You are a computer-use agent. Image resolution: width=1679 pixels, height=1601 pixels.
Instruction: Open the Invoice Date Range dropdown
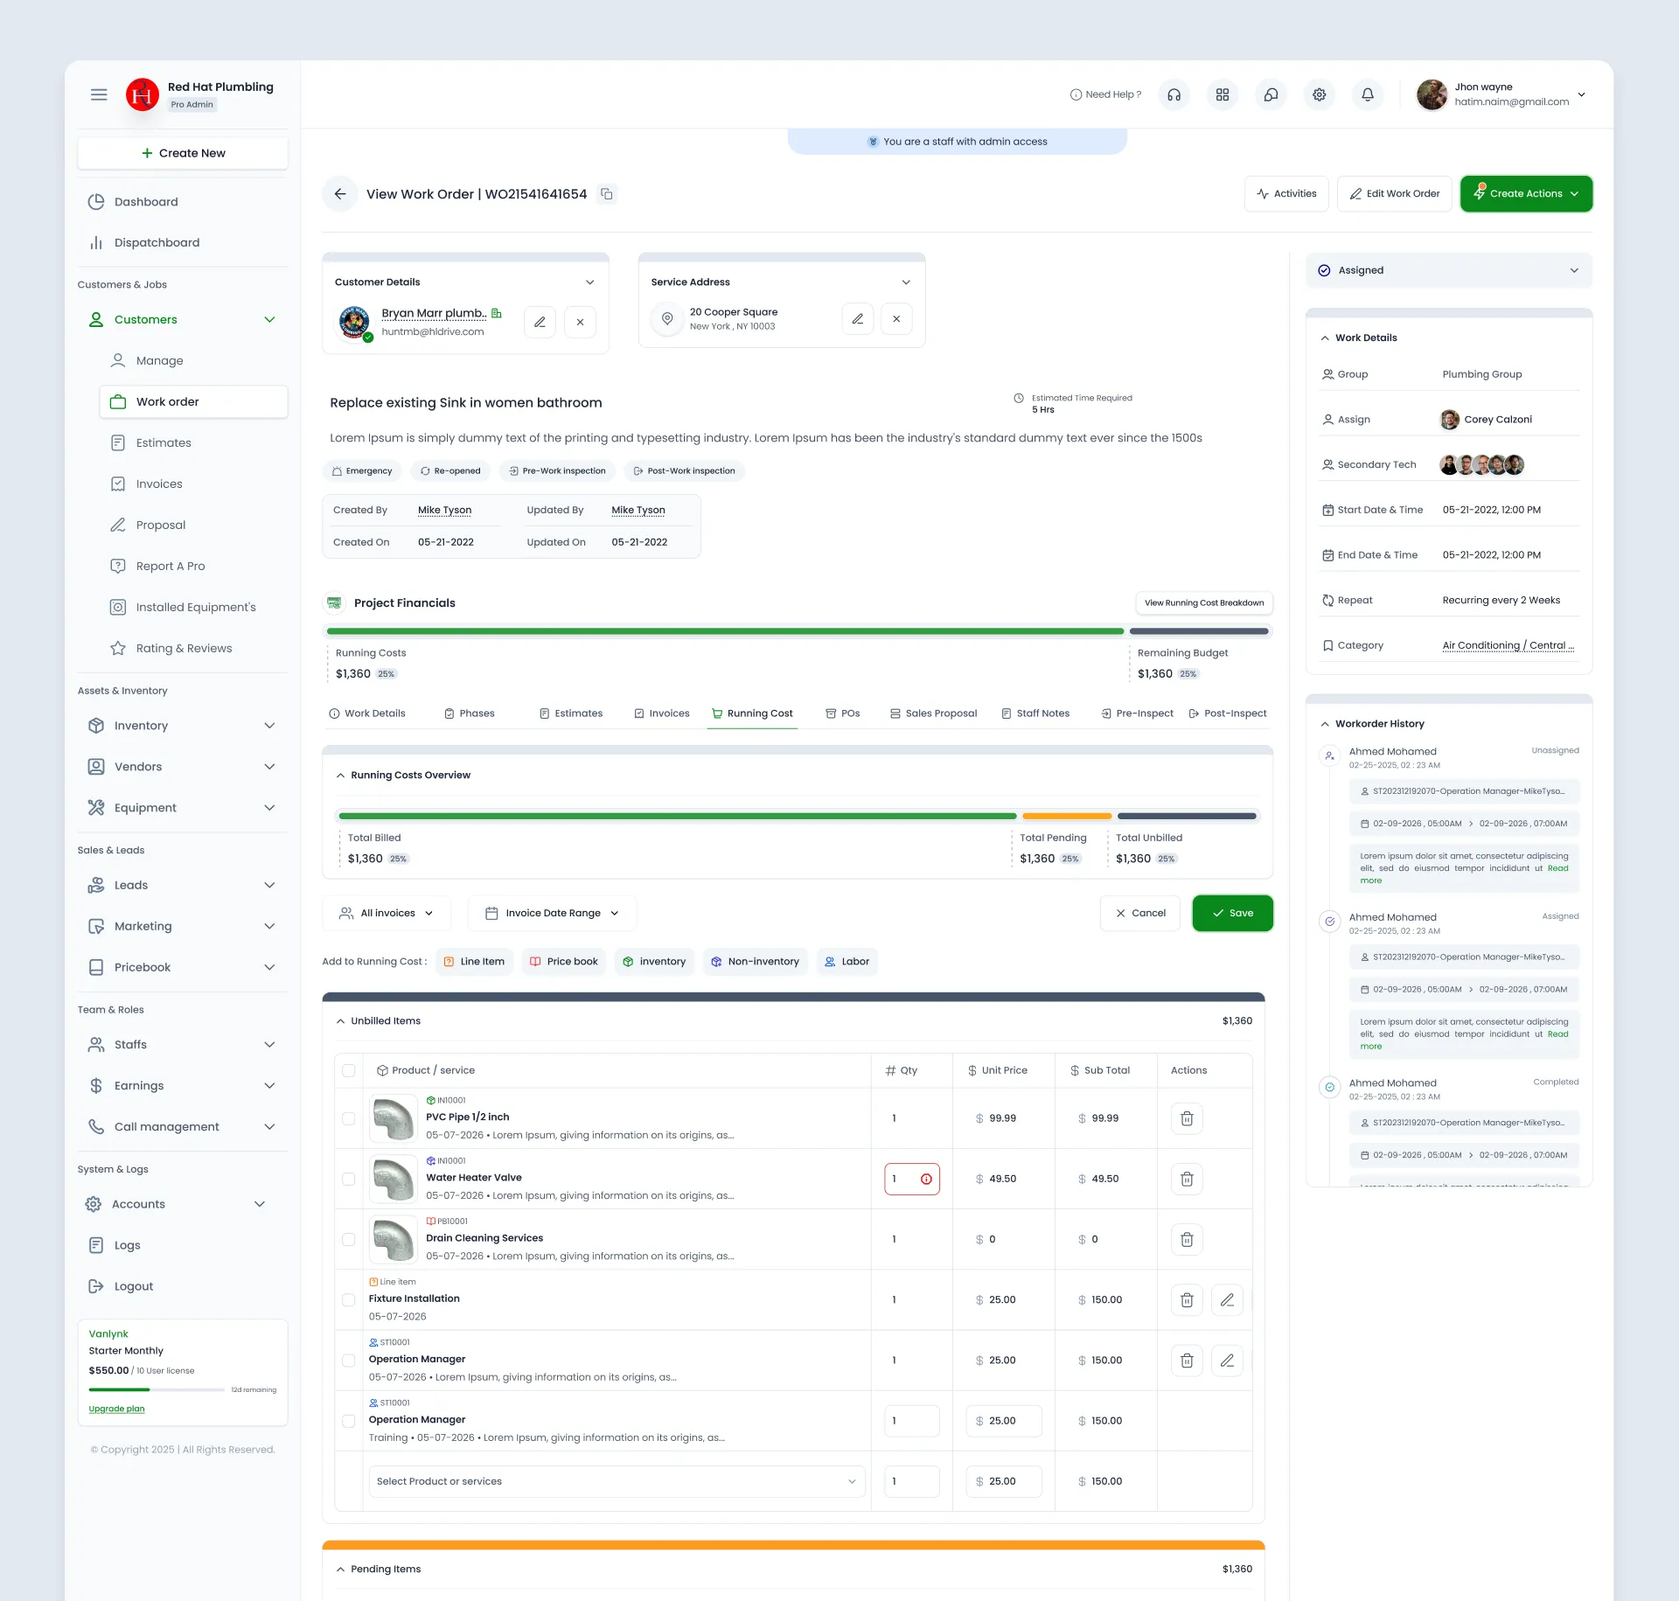[552, 914]
